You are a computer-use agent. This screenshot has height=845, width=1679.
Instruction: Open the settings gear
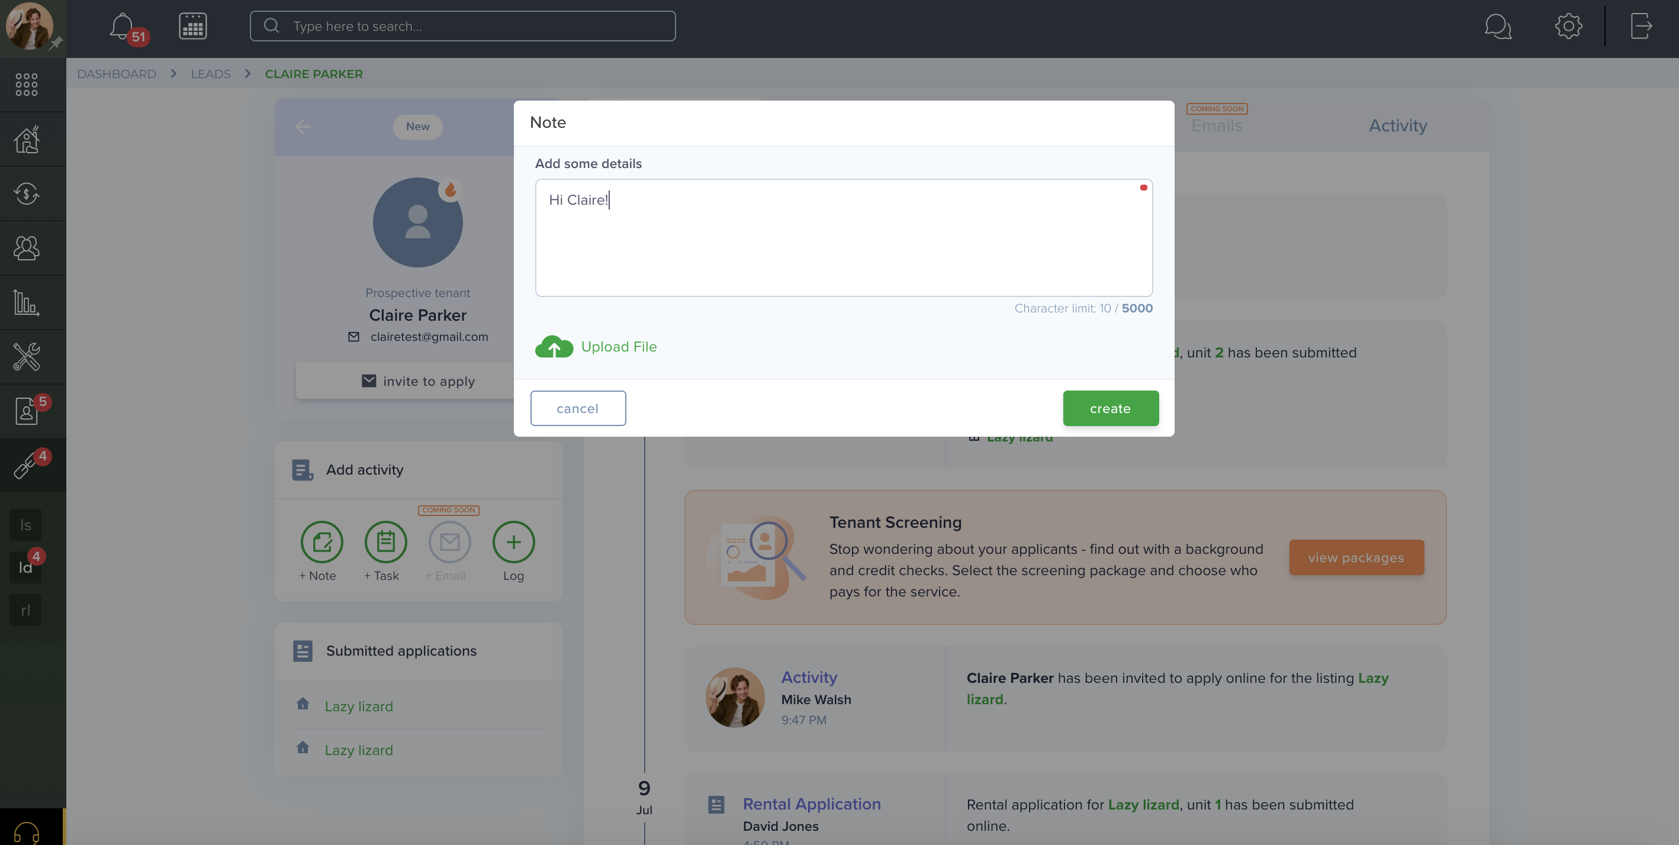coord(1568,26)
